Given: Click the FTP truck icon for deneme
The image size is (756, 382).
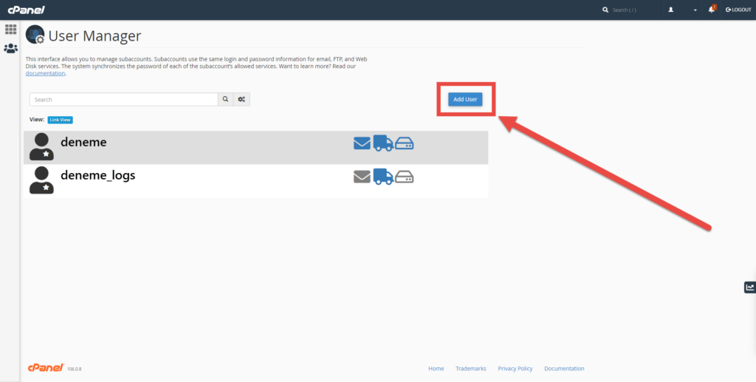Looking at the screenshot, I should pos(382,143).
